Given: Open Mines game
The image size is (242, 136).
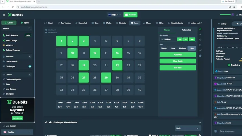Looking at the screenshot, I should [147, 23].
